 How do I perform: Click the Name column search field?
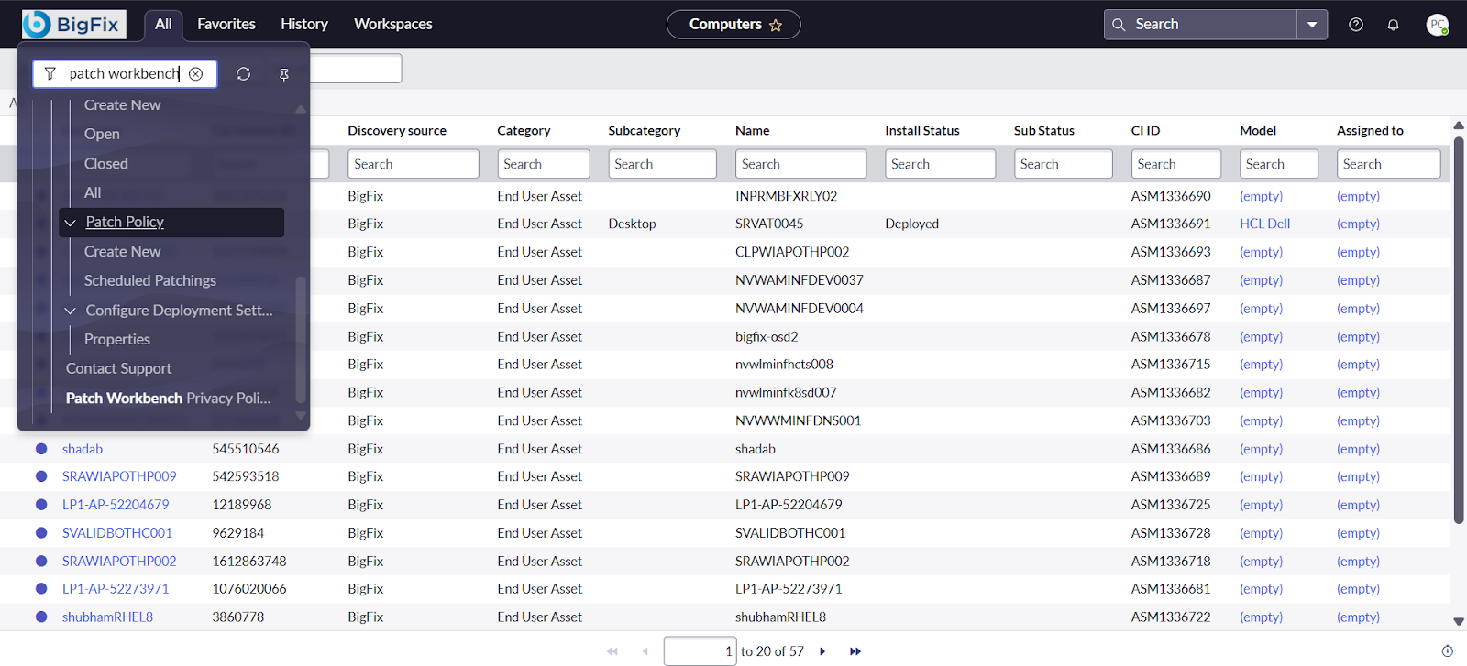coord(800,164)
